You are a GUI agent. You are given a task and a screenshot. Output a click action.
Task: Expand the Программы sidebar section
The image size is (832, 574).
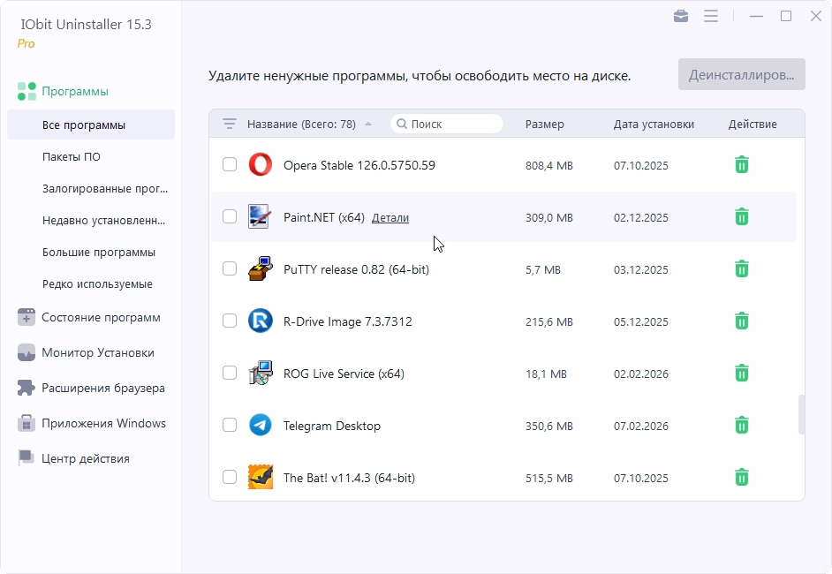tap(74, 91)
